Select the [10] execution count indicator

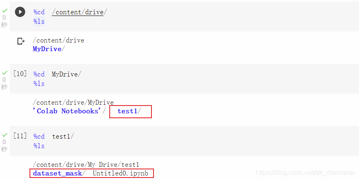(x=20, y=74)
